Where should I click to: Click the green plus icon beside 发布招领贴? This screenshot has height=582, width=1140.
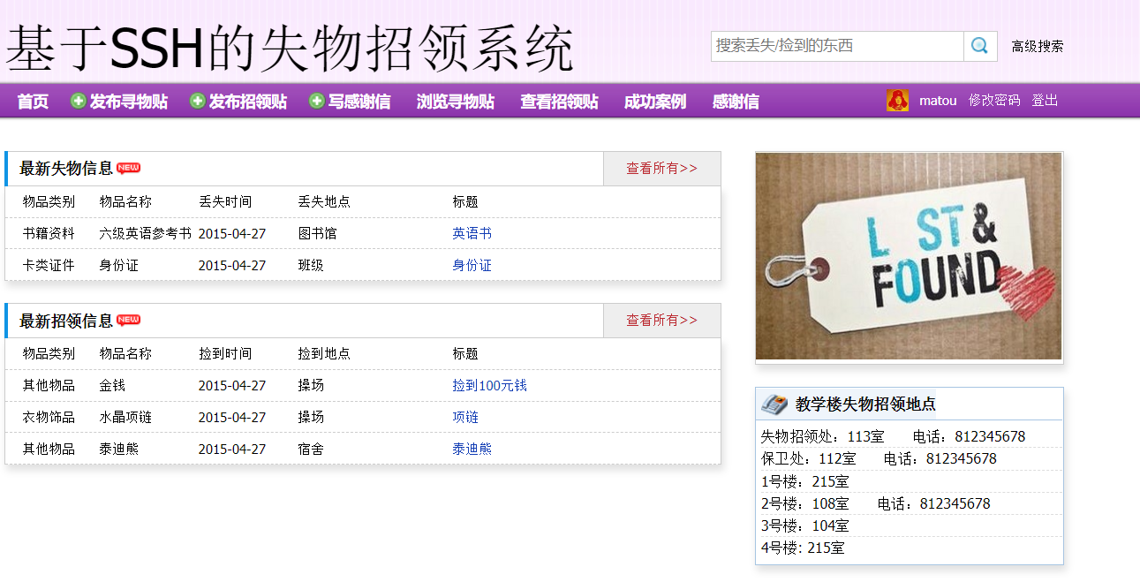point(196,100)
